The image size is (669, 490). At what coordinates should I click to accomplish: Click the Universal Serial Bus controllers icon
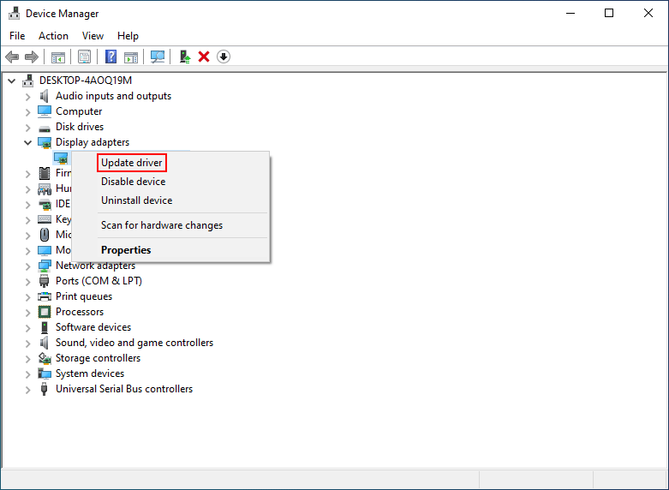(x=44, y=389)
